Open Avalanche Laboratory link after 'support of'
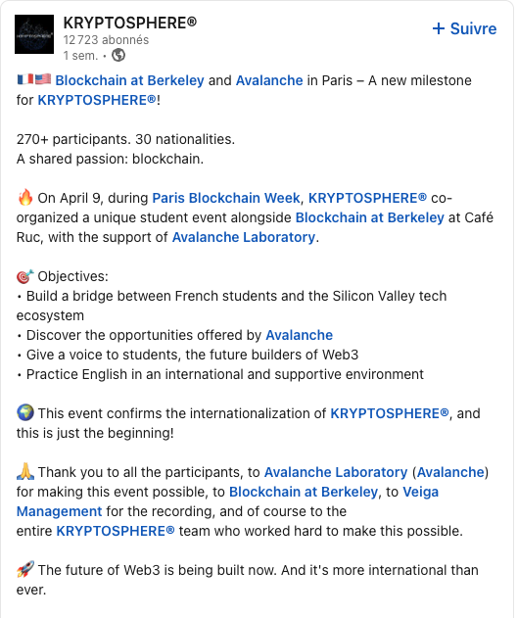The height and width of the screenshot is (618, 517). point(244,237)
